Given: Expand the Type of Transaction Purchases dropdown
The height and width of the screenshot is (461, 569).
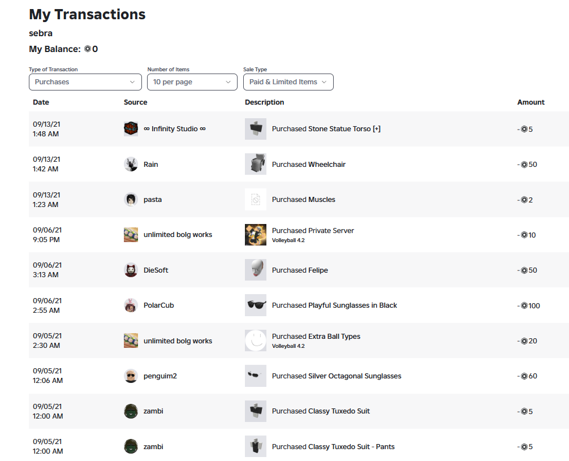Looking at the screenshot, I should pos(85,82).
